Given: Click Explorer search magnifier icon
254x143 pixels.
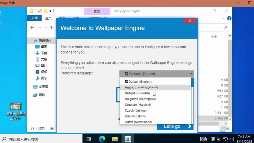Looking at the screenshot, I should [x=225, y=27].
